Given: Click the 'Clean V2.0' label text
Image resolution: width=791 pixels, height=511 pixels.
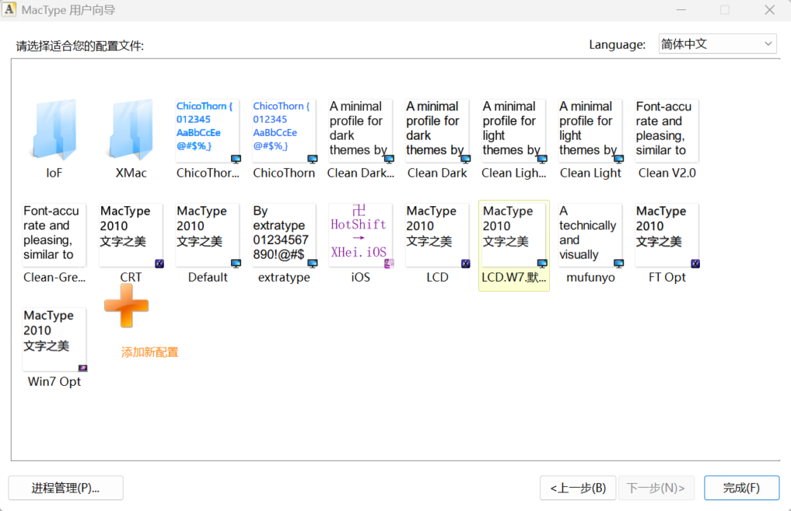Looking at the screenshot, I should click(x=667, y=173).
